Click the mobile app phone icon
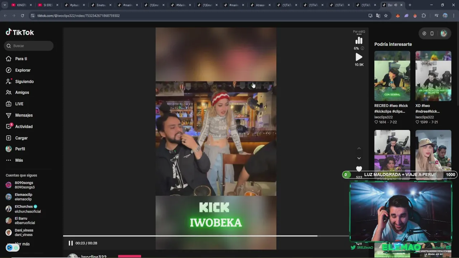Image resolution: width=459 pixels, height=258 pixels. (432, 33)
